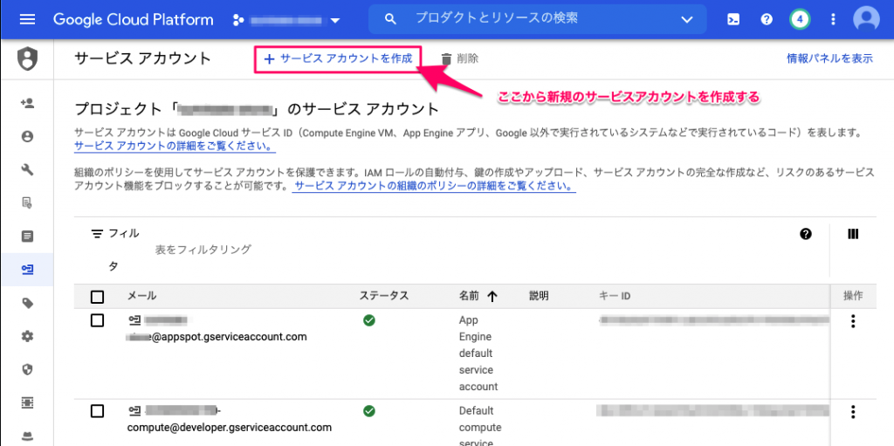
Task: Click the 説明 column header
Action: click(x=539, y=296)
